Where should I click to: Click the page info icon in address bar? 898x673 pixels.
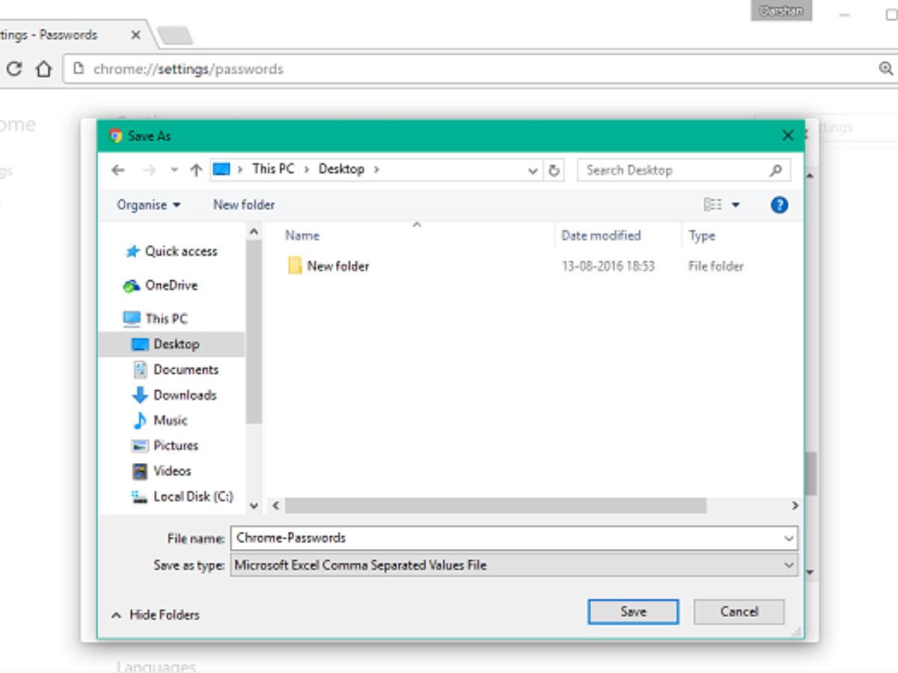tap(79, 69)
